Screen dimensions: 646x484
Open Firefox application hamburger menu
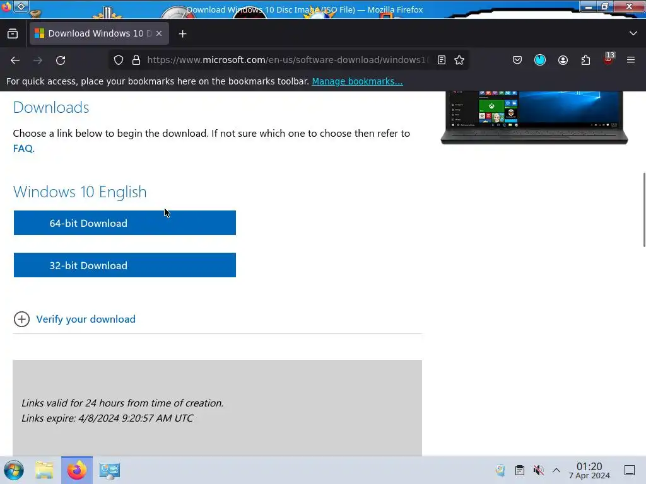click(630, 60)
